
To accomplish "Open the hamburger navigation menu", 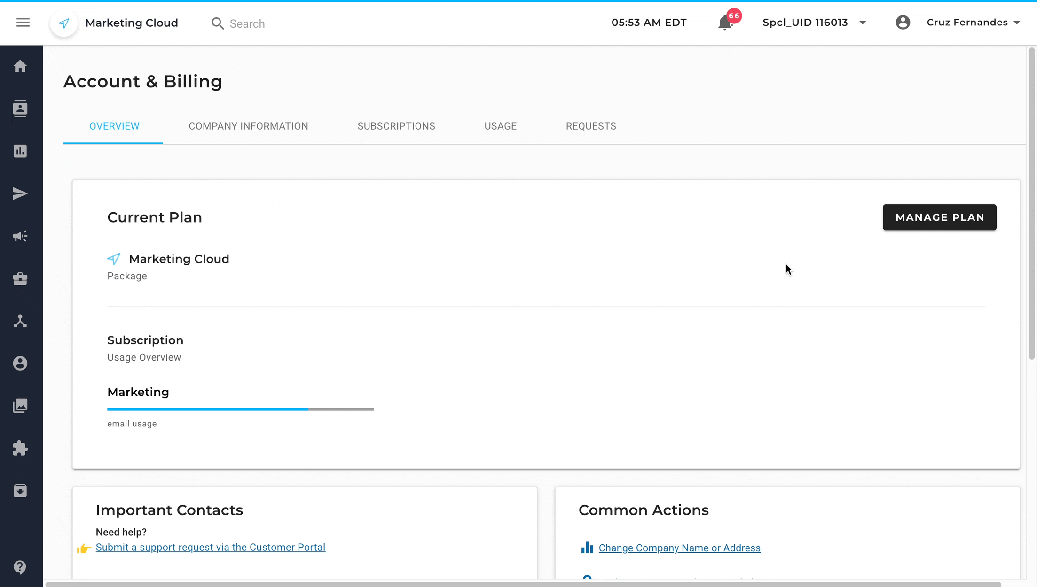I will pos(23,23).
